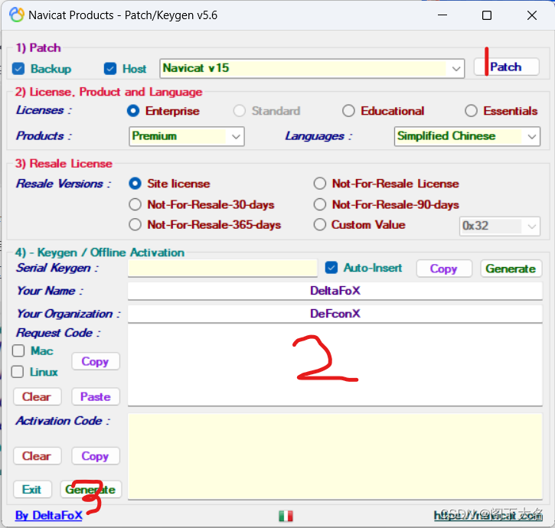Image resolution: width=555 pixels, height=528 pixels.
Task: Enable the Linux checkbox
Action: coord(18,372)
